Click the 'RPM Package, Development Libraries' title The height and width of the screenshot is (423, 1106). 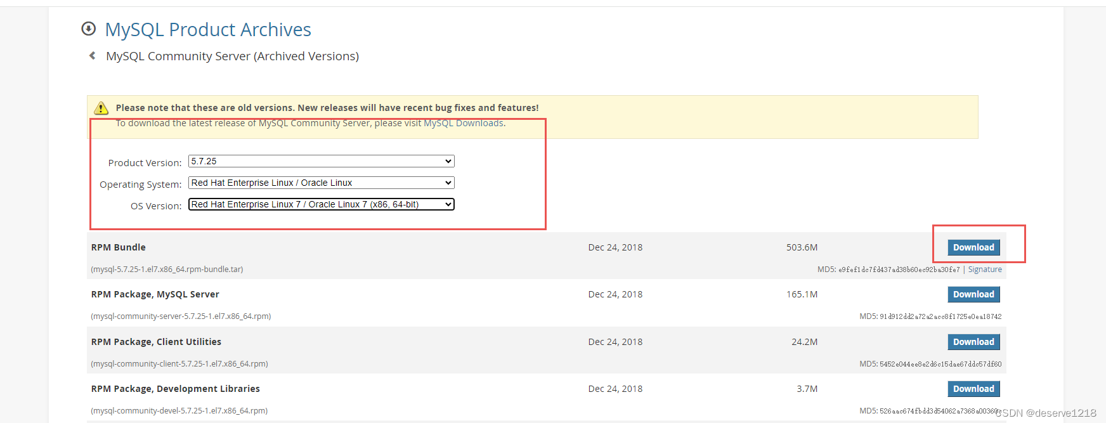click(176, 389)
